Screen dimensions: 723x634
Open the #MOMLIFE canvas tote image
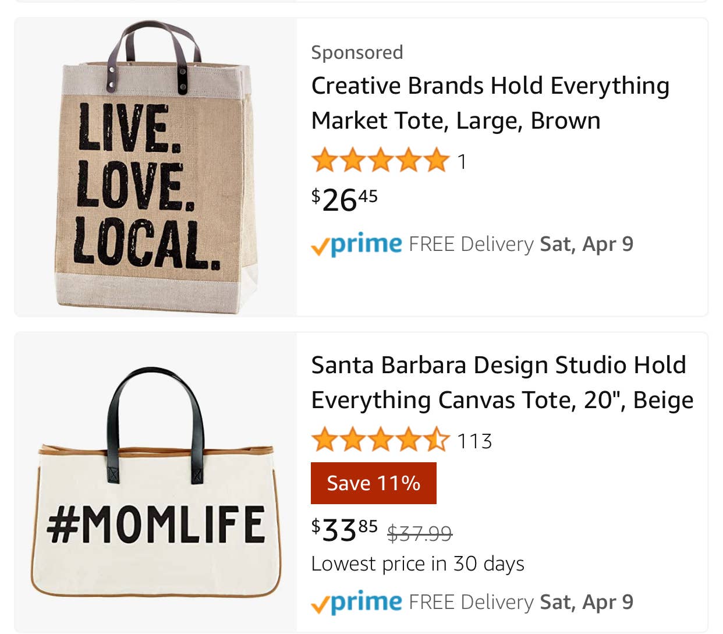tap(155, 483)
